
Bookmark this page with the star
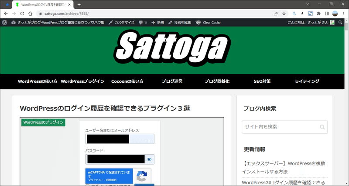tap(284, 14)
